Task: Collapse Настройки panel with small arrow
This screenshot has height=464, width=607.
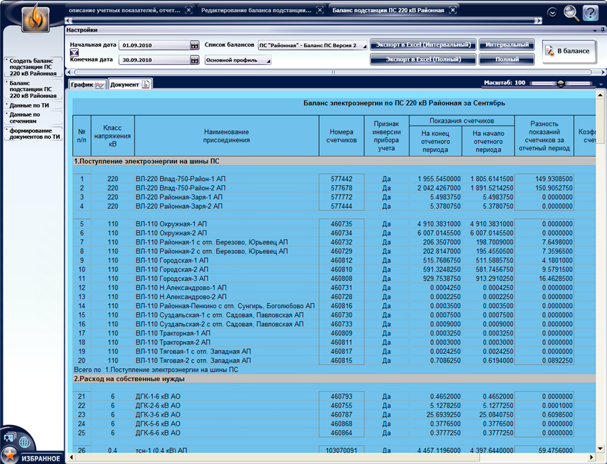Action: tap(595, 30)
